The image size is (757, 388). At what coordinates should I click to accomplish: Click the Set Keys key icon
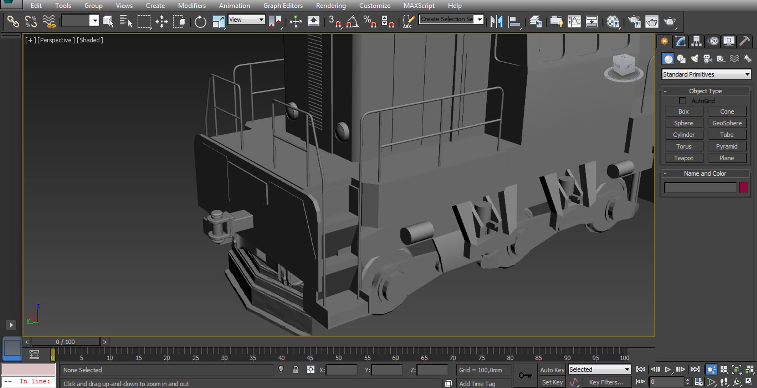click(525, 375)
